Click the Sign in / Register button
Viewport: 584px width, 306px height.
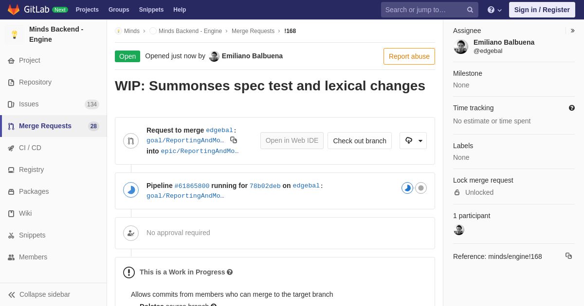(x=542, y=10)
